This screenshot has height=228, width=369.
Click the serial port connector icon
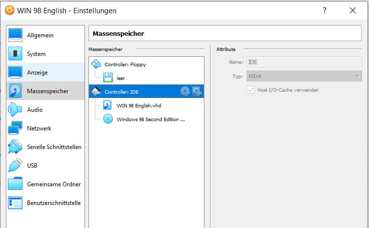[x=15, y=147]
